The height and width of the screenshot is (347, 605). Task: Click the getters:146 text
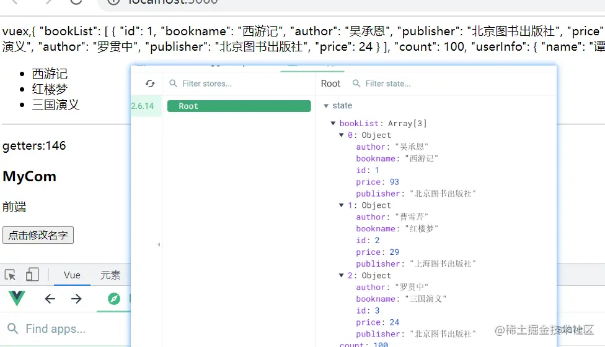(34, 145)
